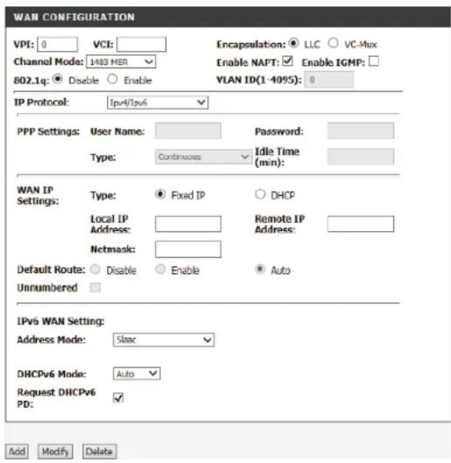Viewport: 451px width, 463px height.
Task: Open the PPP Type Continuous dropdown
Action: point(203,157)
